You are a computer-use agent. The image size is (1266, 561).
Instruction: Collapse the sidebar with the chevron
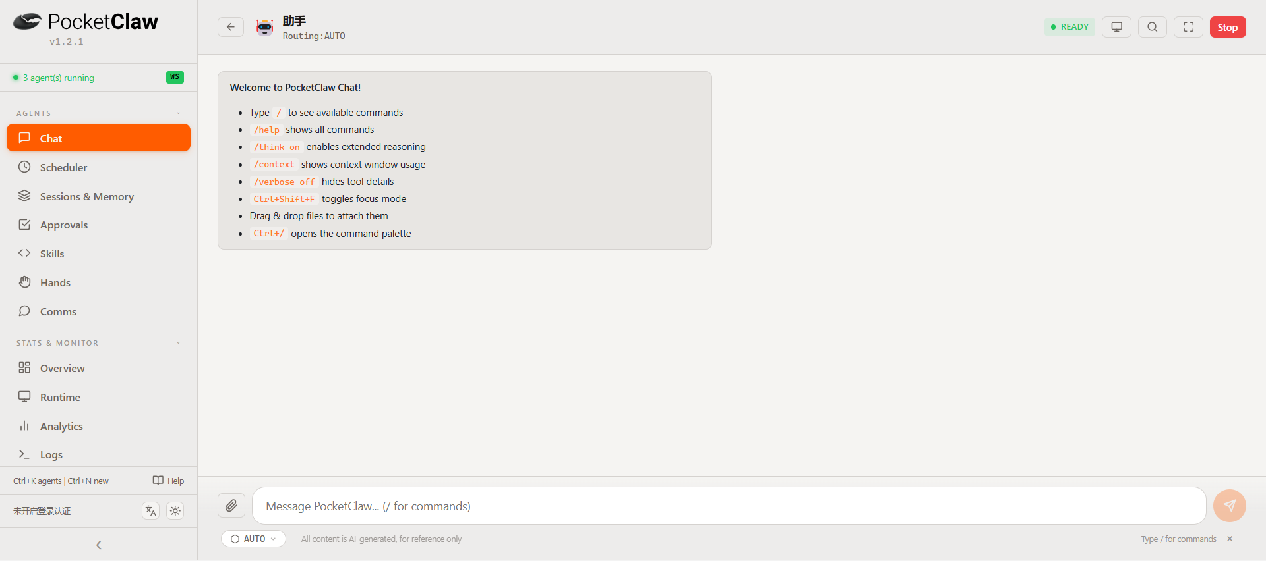[99, 545]
